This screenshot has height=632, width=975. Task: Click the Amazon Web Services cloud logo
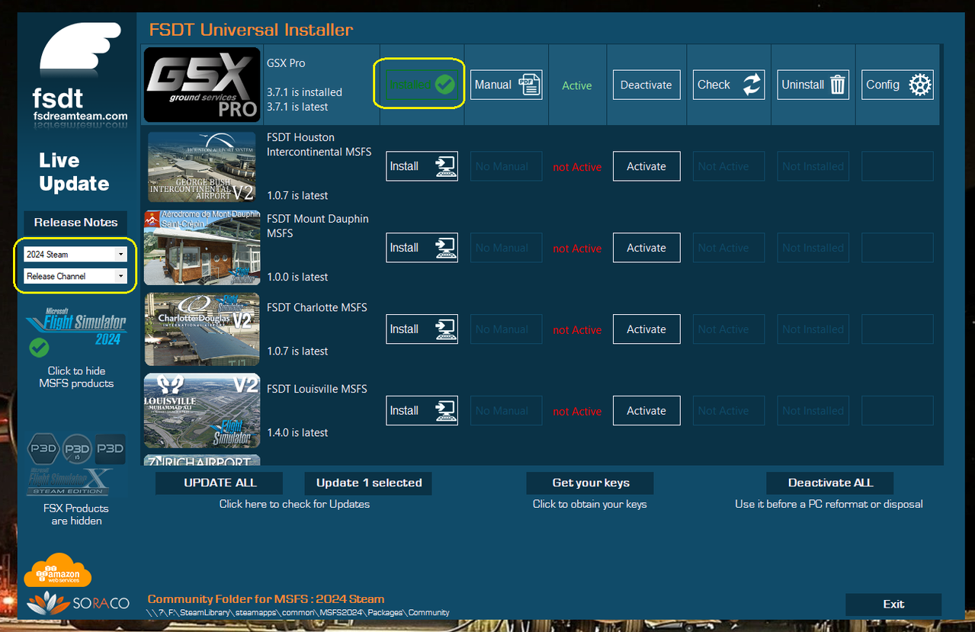58,572
